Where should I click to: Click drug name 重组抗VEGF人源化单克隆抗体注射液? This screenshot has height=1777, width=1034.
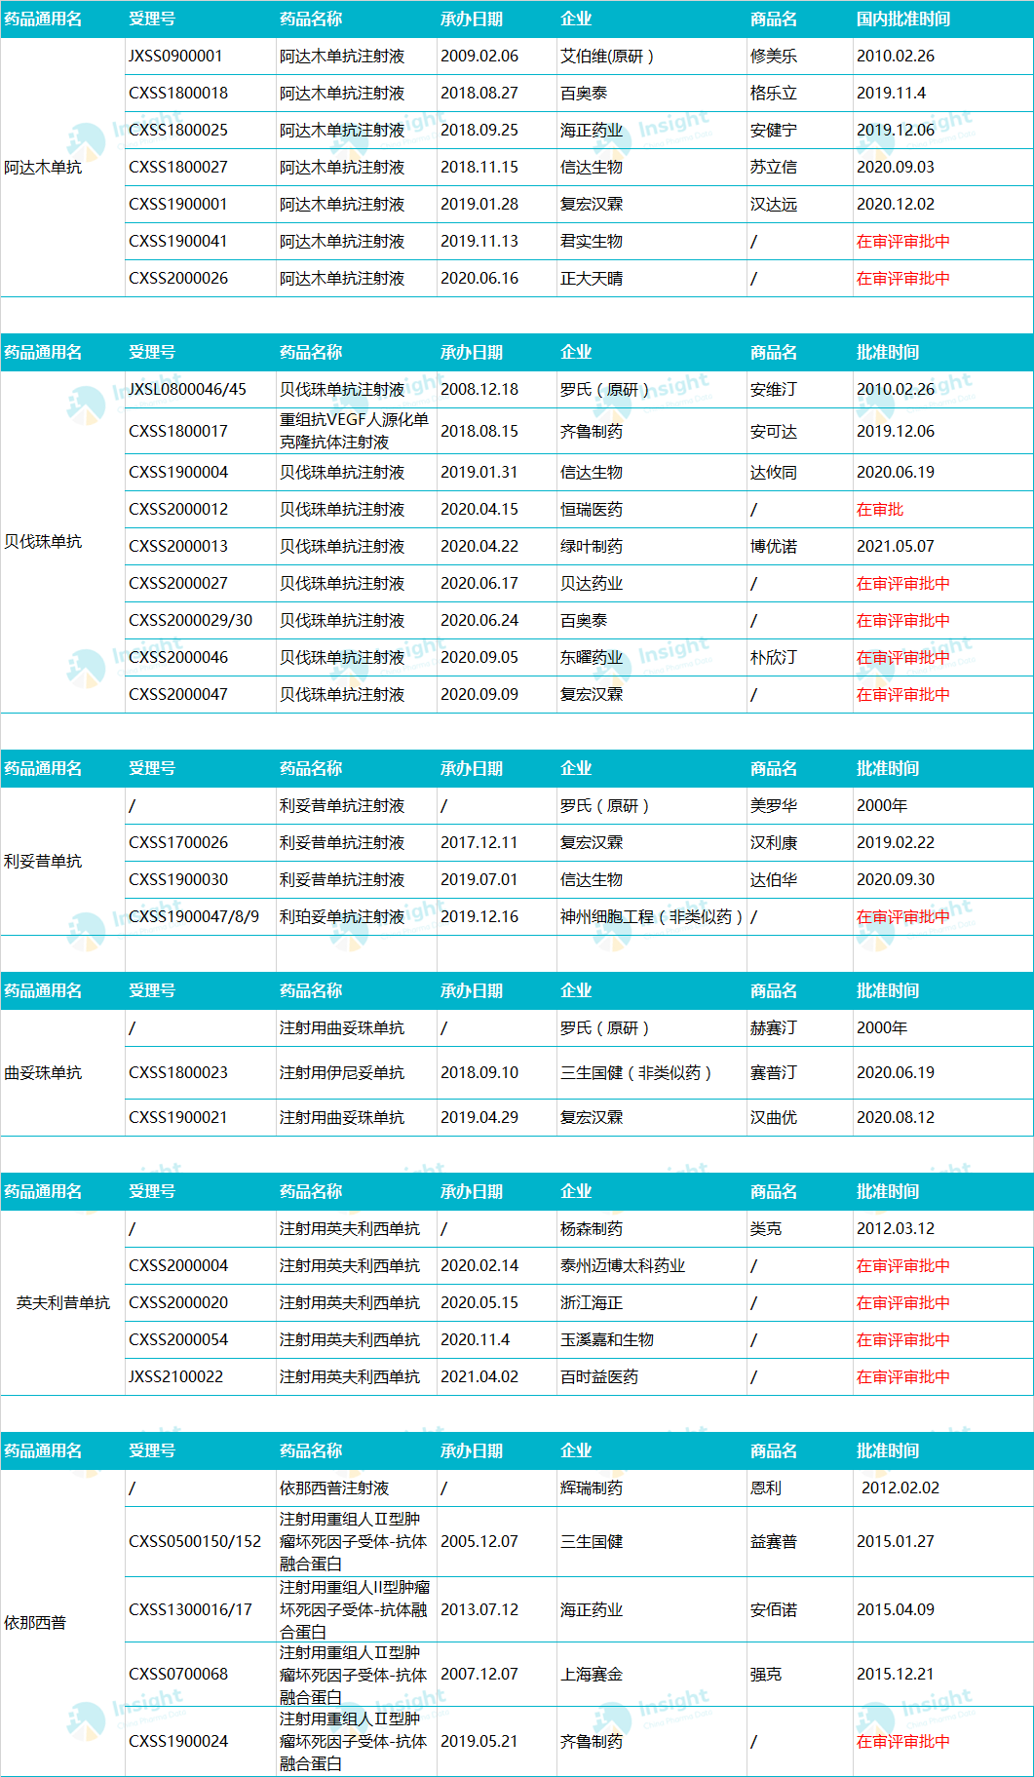354,431
